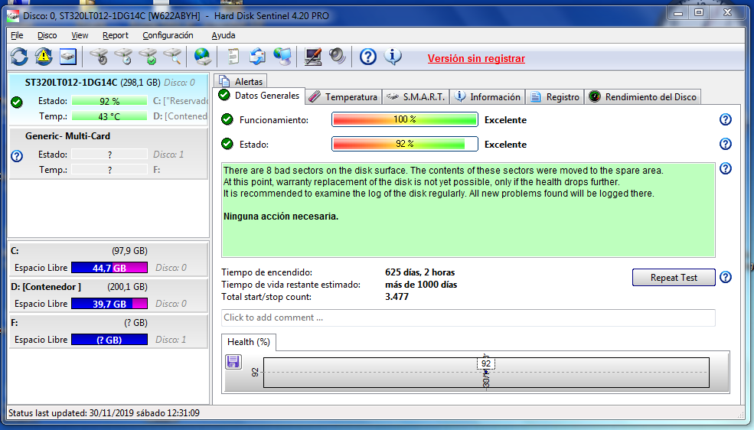Screen dimensions: 754x430
Task: Click help icon beside Funcionamiento bar
Action: click(725, 119)
